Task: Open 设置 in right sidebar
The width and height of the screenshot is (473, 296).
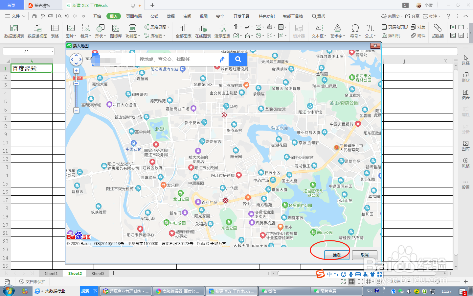Action: pos(465,184)
